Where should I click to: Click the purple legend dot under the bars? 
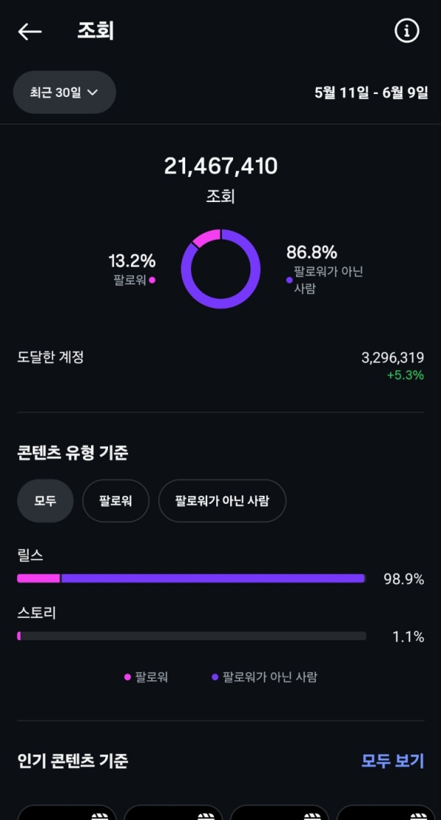click(215, 677)
